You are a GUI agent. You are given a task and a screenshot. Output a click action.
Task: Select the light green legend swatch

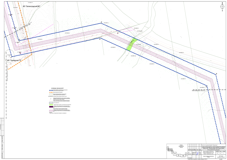pyautogui.click(x=51, y=104)
